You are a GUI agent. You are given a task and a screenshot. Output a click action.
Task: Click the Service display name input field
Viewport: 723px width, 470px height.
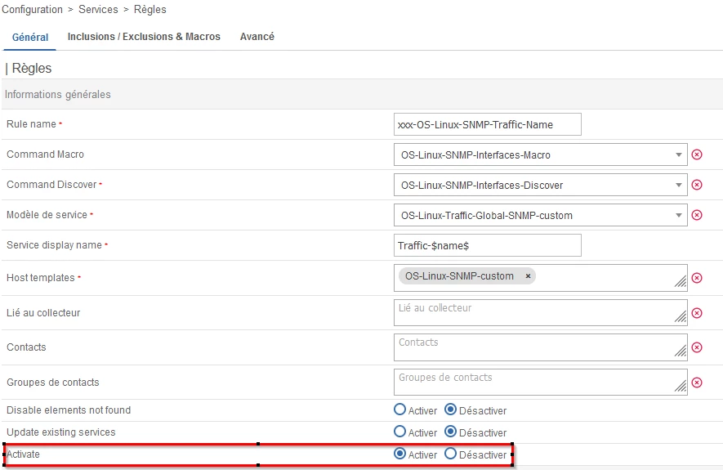[488, 245]
